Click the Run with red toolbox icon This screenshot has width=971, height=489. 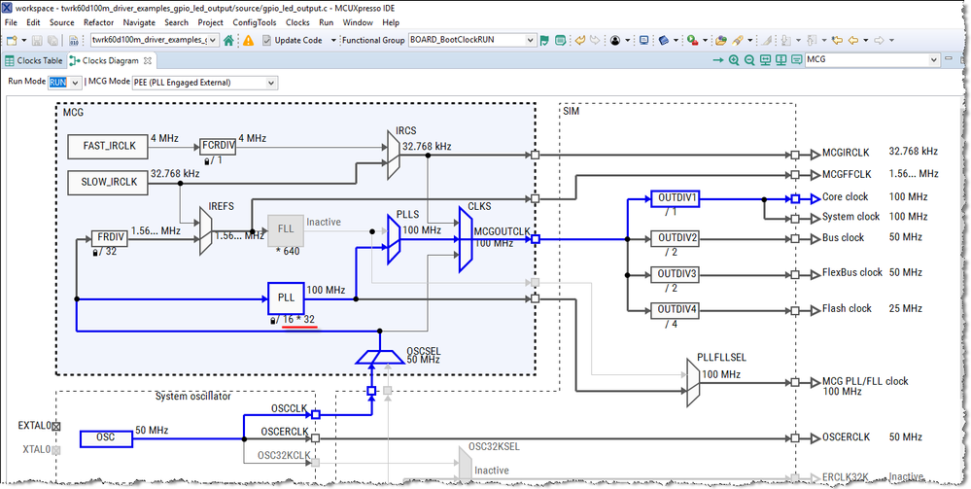point(693,40)
